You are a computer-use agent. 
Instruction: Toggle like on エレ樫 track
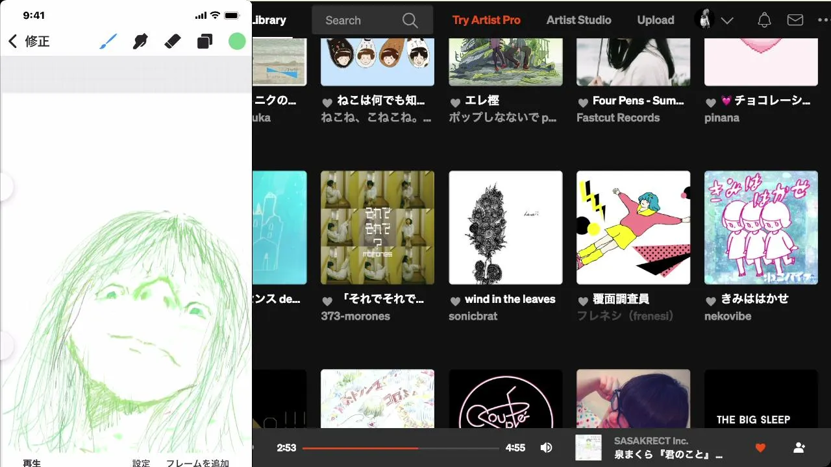click(455, 102)
